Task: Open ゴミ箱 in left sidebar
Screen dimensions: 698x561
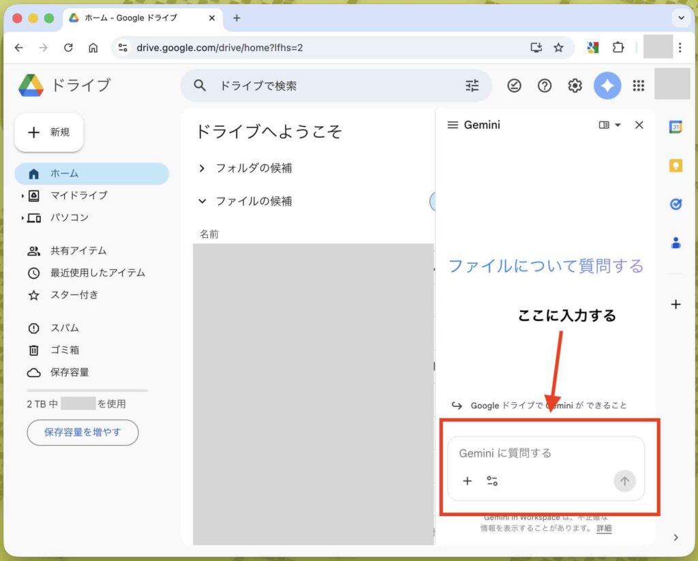Action: coord(64,350)
